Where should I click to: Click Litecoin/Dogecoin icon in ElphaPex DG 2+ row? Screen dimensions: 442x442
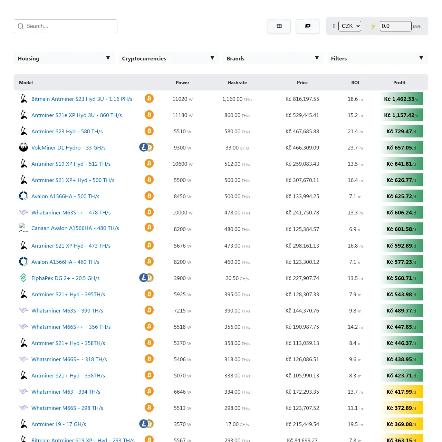pyautogui.click(x=146, y=278)
